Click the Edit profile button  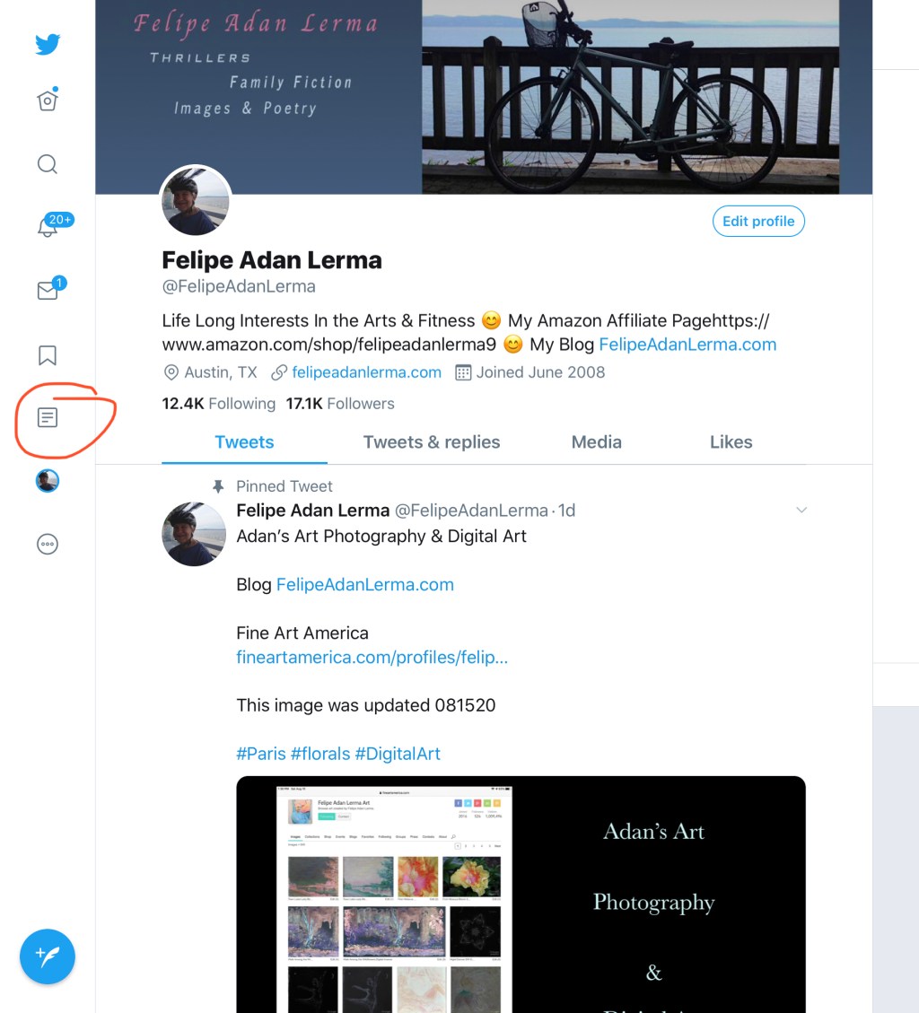point(758,222)
